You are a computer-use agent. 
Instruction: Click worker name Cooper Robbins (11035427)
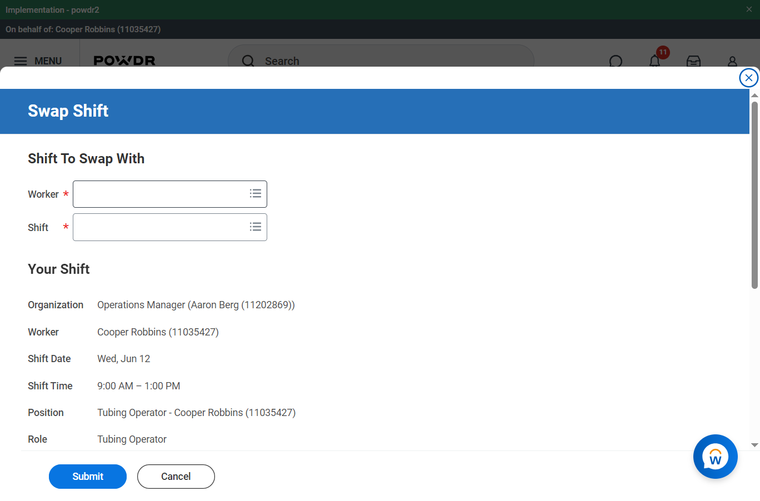click(158, 332)
